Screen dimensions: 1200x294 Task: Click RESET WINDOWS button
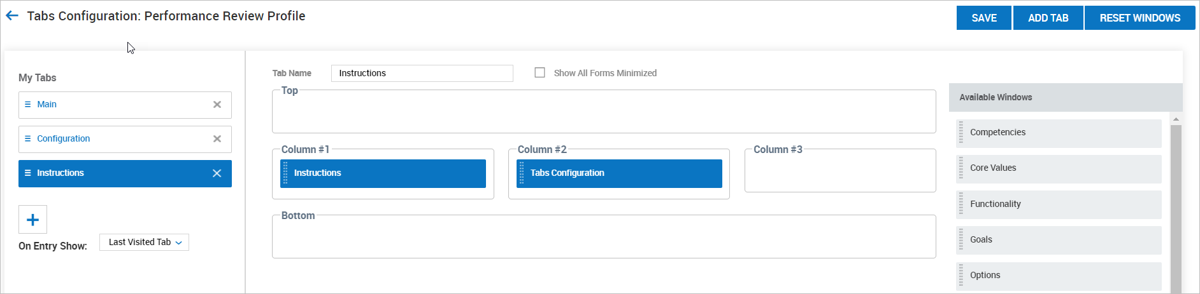click(1140, 18)
